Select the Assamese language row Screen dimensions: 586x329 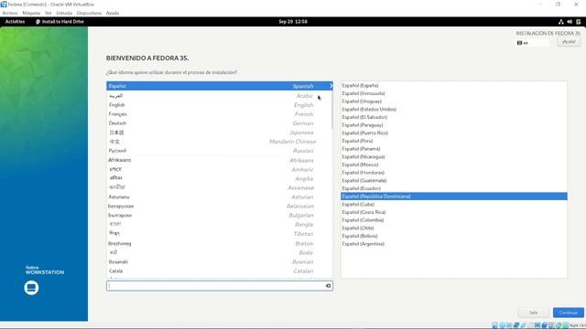click(x=220, y=187)
